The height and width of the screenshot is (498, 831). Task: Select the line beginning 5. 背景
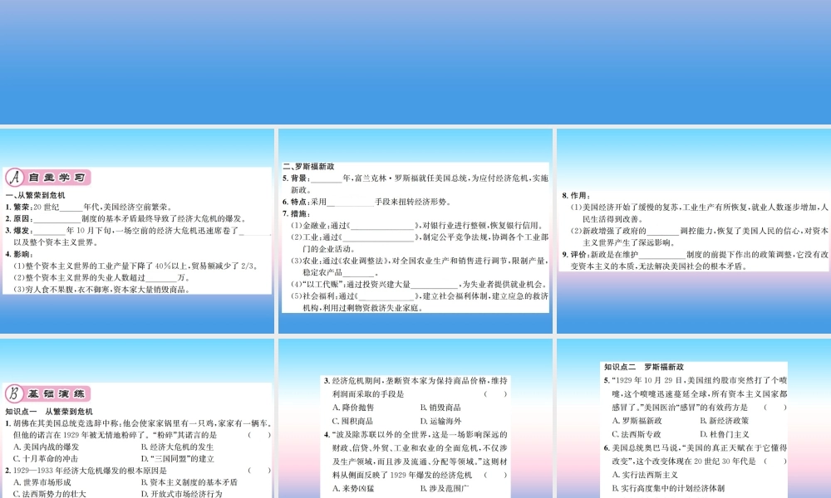coord(415,183)
